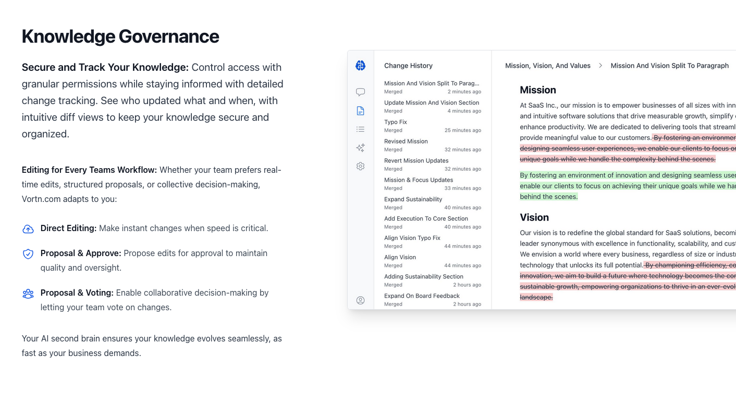This screenshot has height=406, width=736.
Task: Click the shield Proposal & Approve icon
Action: 28,254
